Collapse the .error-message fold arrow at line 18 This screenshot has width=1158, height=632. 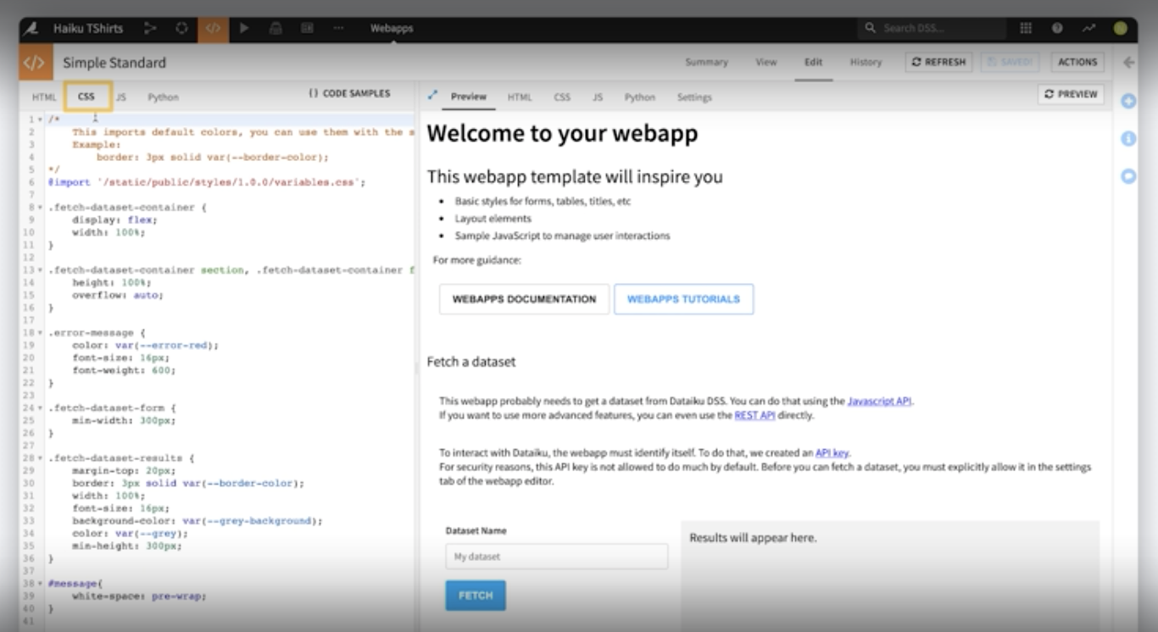click(41, 334)
